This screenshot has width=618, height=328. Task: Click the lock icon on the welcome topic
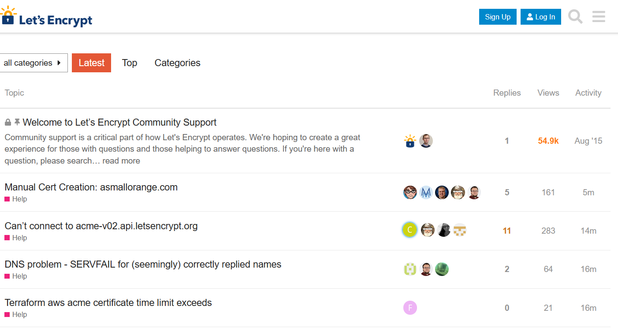(x=7, y=122)
